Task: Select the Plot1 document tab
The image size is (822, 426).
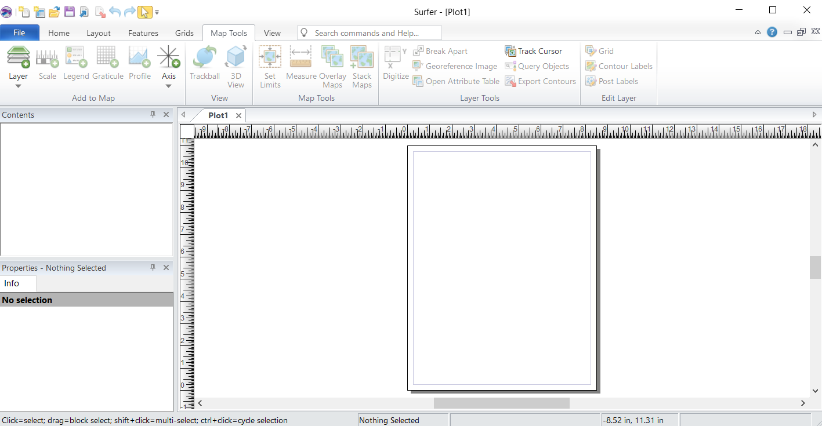Action: pos(218,115)
